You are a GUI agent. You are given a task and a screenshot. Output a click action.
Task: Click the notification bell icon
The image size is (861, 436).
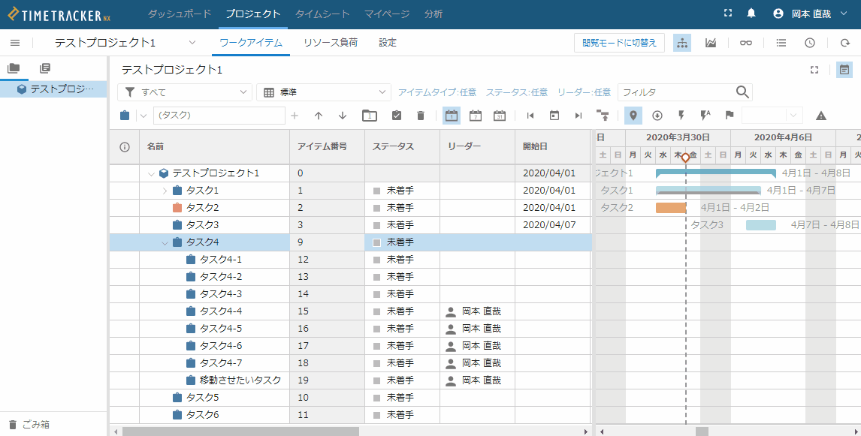[751, 14]
